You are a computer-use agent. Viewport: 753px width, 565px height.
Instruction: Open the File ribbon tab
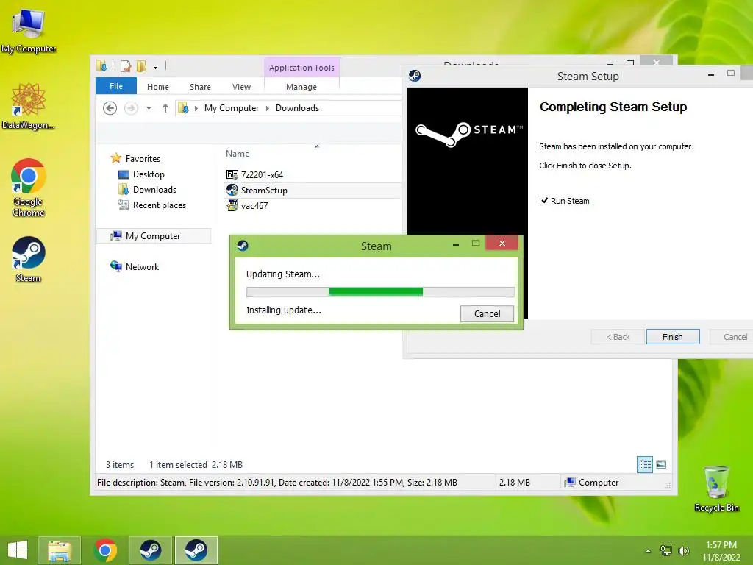pos(116,86)
